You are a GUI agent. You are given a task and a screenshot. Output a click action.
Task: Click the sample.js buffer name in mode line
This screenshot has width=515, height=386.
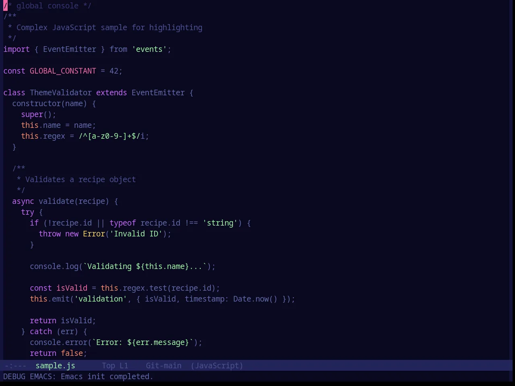55,365
